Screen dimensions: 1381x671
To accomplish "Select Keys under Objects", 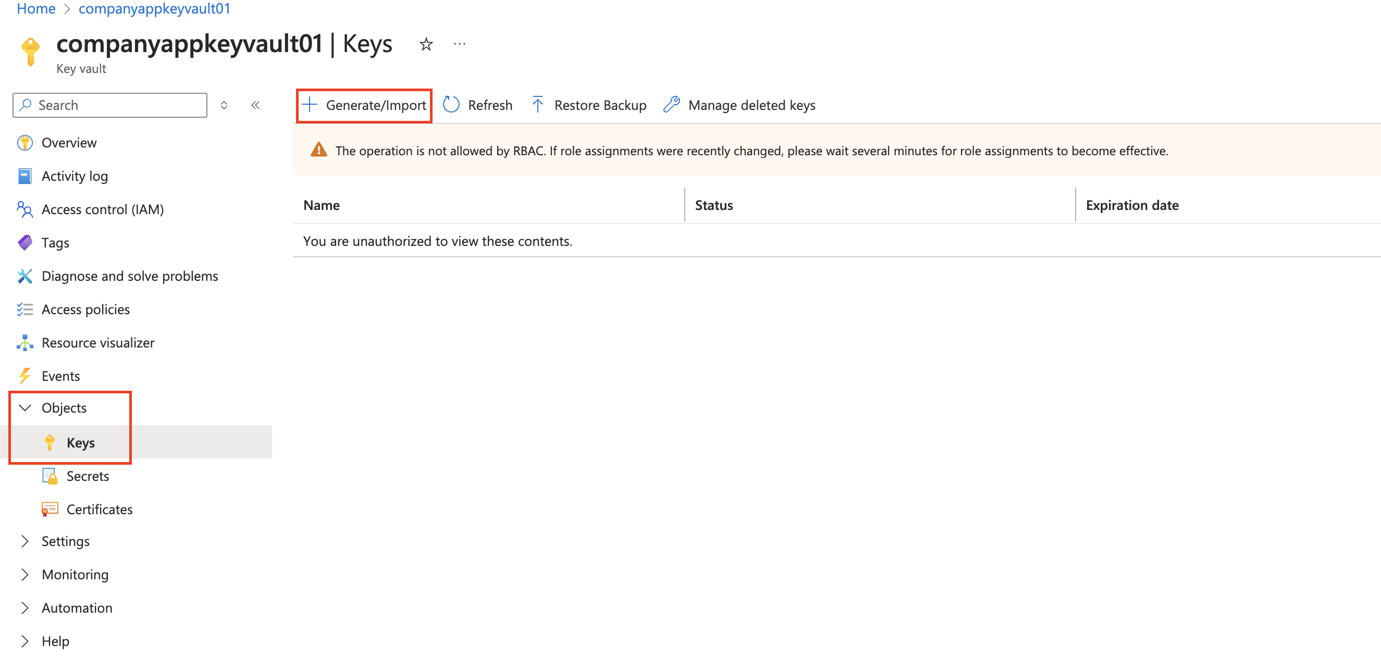I will [80, 443].
